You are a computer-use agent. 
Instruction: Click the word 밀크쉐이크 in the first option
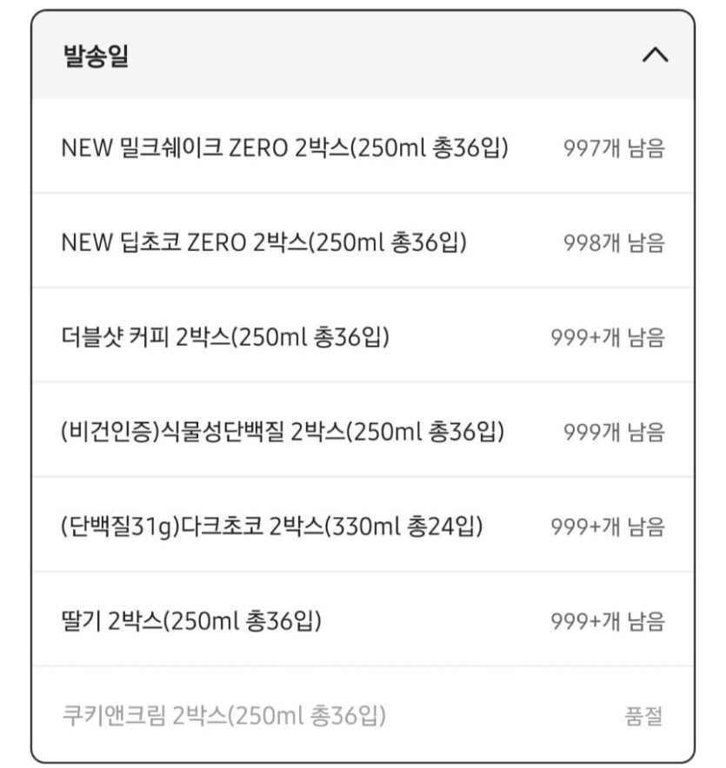click(x=170, y=148)
